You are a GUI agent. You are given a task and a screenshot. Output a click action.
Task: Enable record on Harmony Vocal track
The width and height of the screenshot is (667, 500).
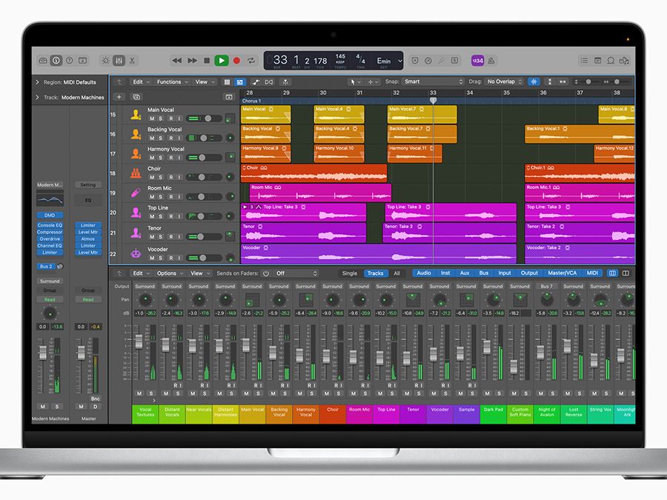(170, 158)
